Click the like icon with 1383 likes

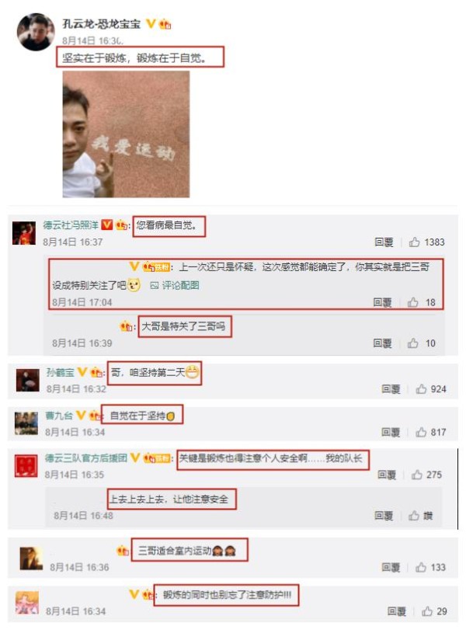(414, 242)
